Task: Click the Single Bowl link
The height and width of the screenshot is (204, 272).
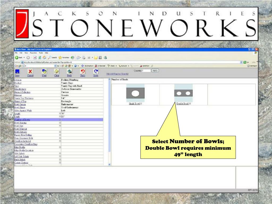Action: click(135, 104)
